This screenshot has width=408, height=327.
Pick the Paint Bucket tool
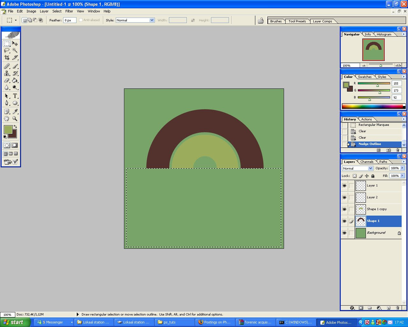tap(15, 80)
